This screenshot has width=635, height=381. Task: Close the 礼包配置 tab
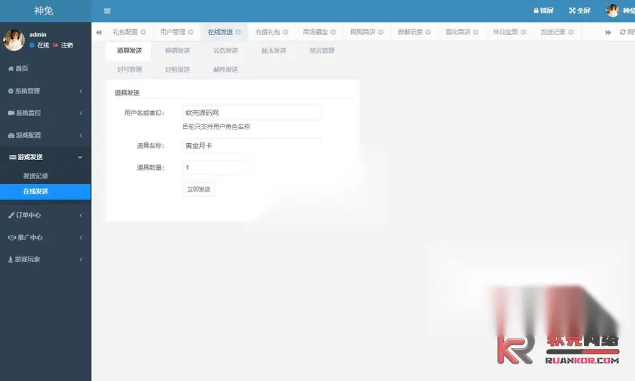click(x=143, y=32)
